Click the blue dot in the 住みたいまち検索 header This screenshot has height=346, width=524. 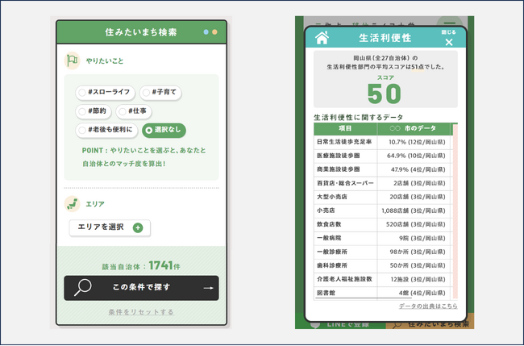tap(206, 32)
